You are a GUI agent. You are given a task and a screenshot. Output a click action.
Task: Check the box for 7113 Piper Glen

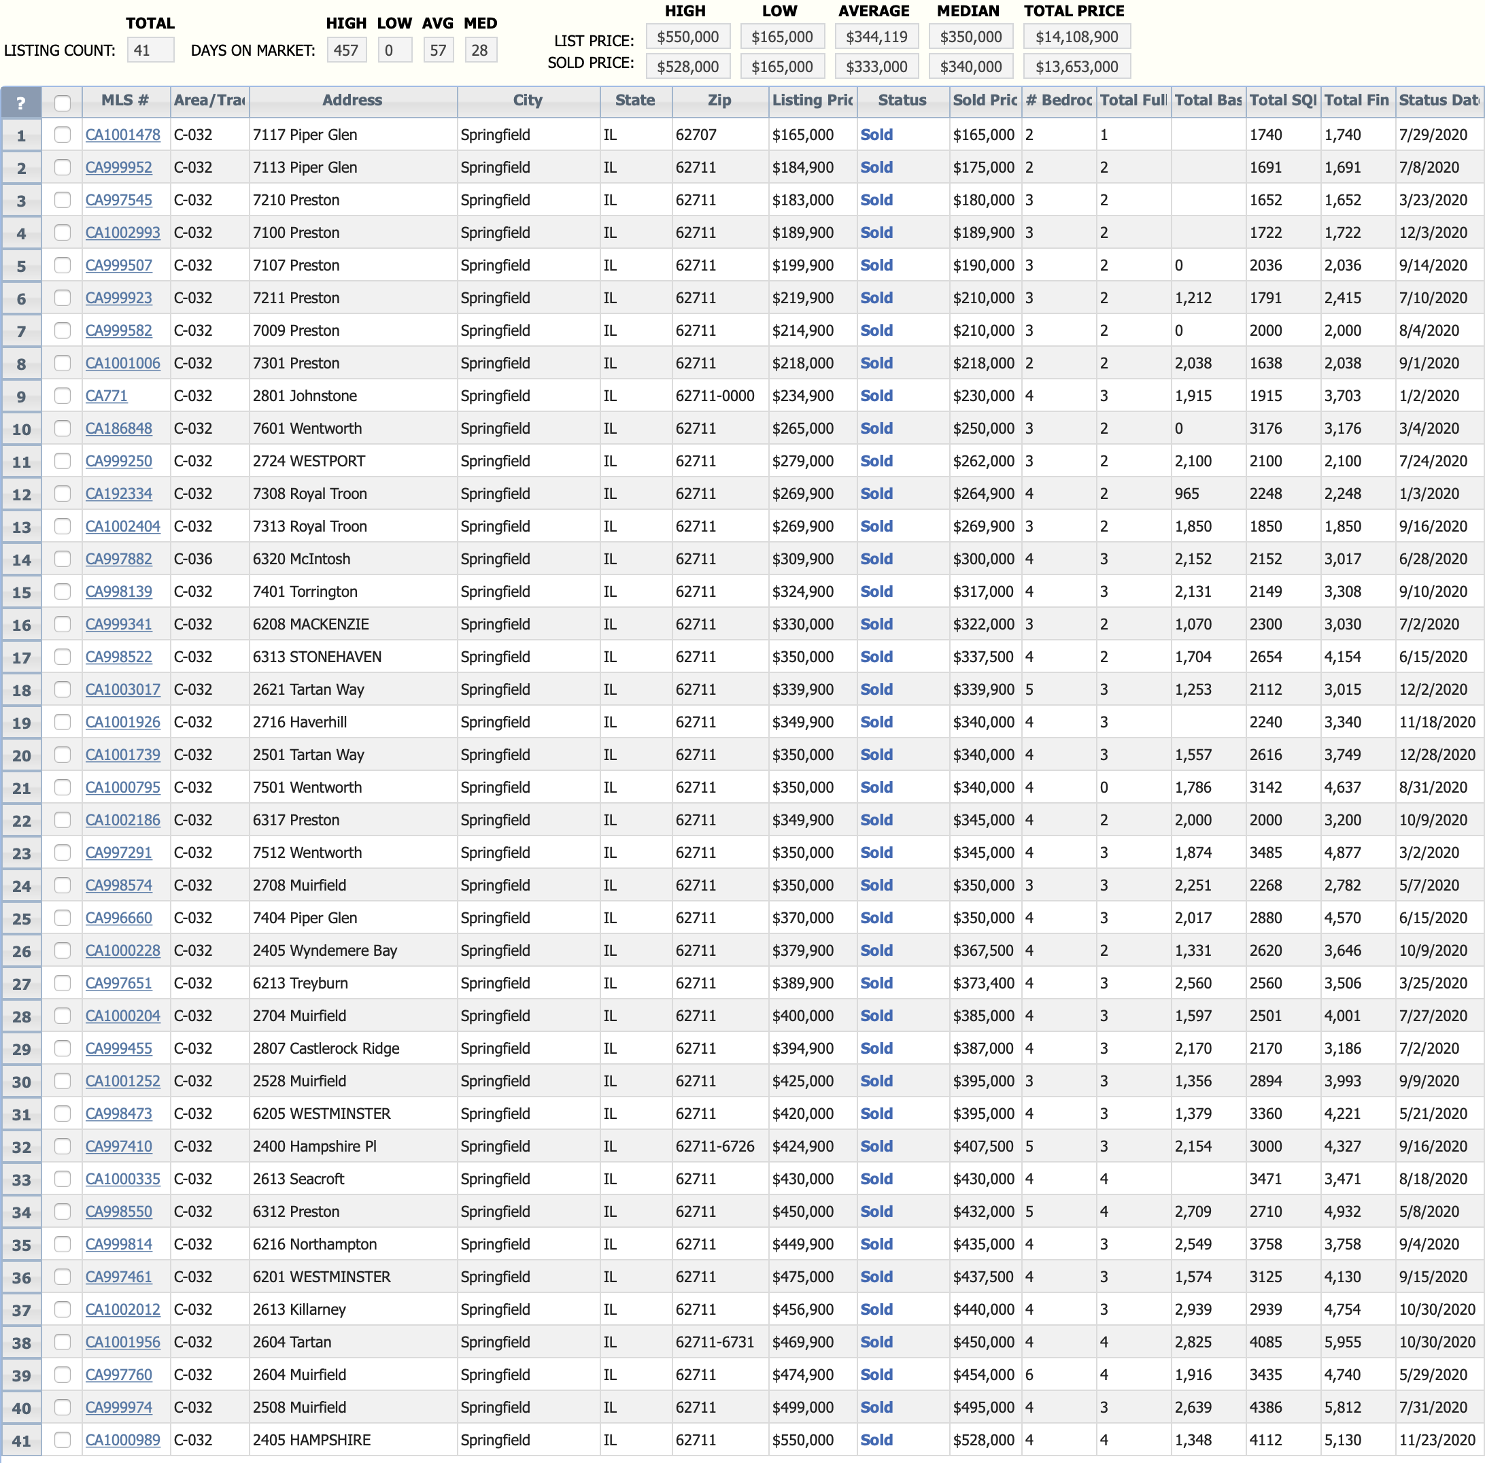[x=63, y=167]
